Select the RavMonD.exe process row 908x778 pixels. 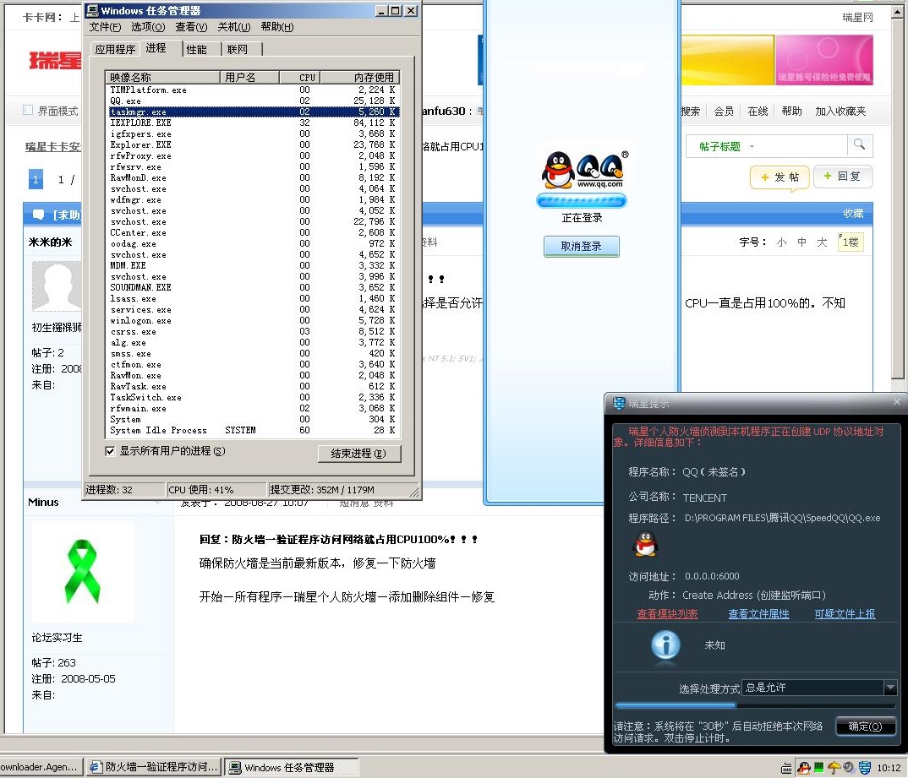click(x=253, y=177)
